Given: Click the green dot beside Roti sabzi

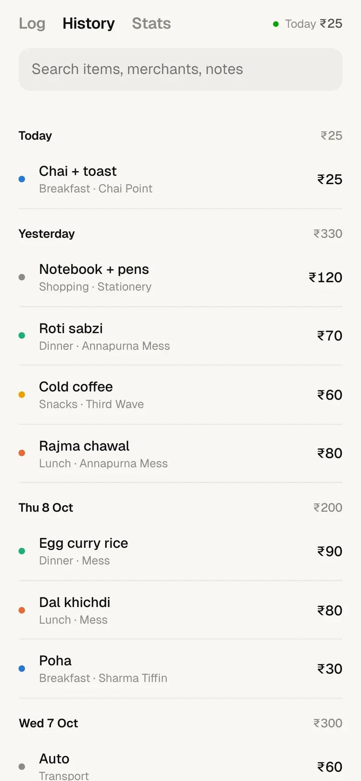Looking at the screenshot, I should coord(22,335).
